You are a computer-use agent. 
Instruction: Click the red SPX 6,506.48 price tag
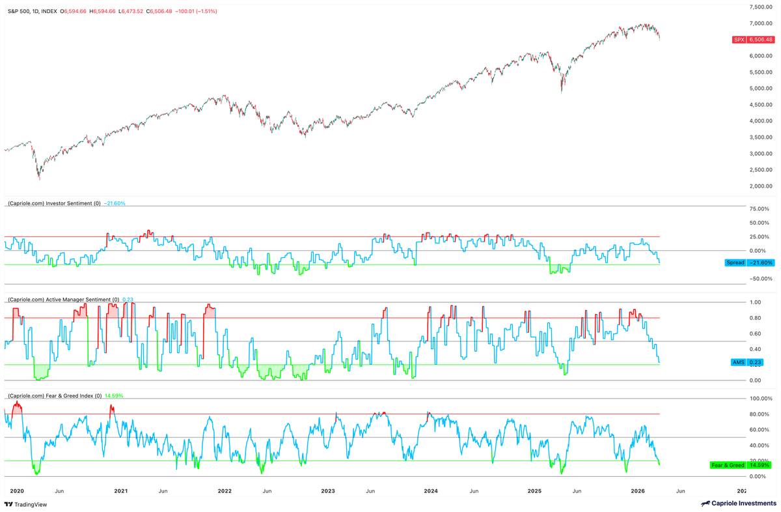pyautogui.click(x=753, y=40)
